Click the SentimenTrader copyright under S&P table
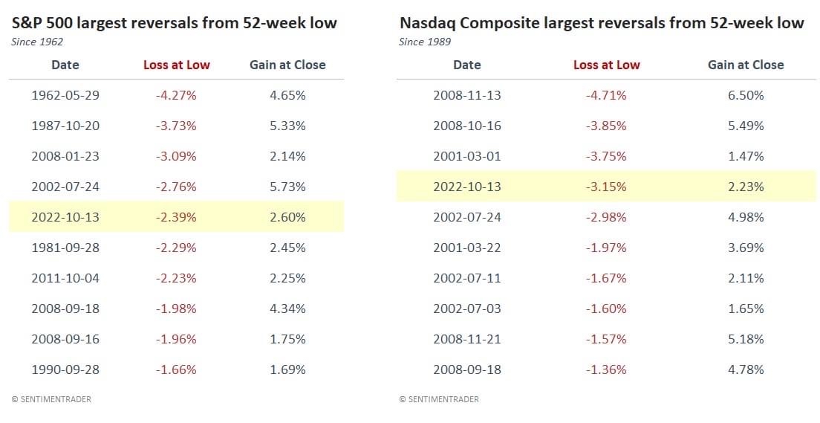Screen dimensions: 820x423 tap(51, 399)
